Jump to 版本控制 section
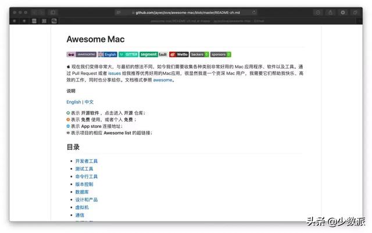Viewport: 372px width, 233px height. (84, 184)
